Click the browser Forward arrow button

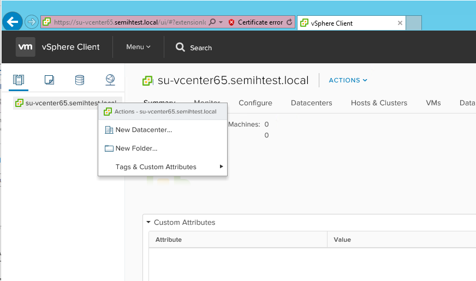31,22
